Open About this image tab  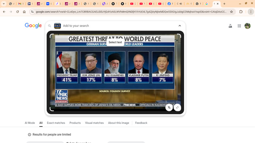click(x=119, y=123)
